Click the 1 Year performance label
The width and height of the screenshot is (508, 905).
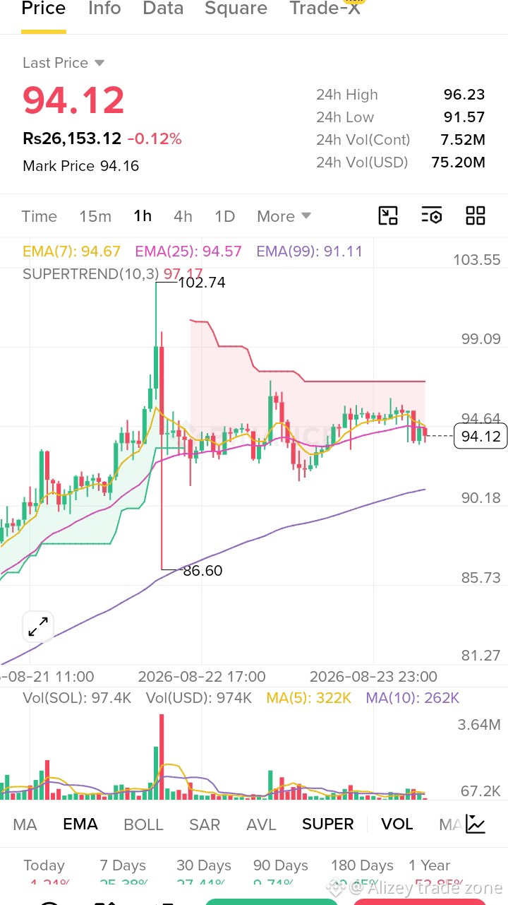[x=429, y=865]
